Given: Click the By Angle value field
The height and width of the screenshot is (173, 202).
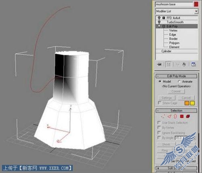Looking at the screenshot, I should point(181,138).
